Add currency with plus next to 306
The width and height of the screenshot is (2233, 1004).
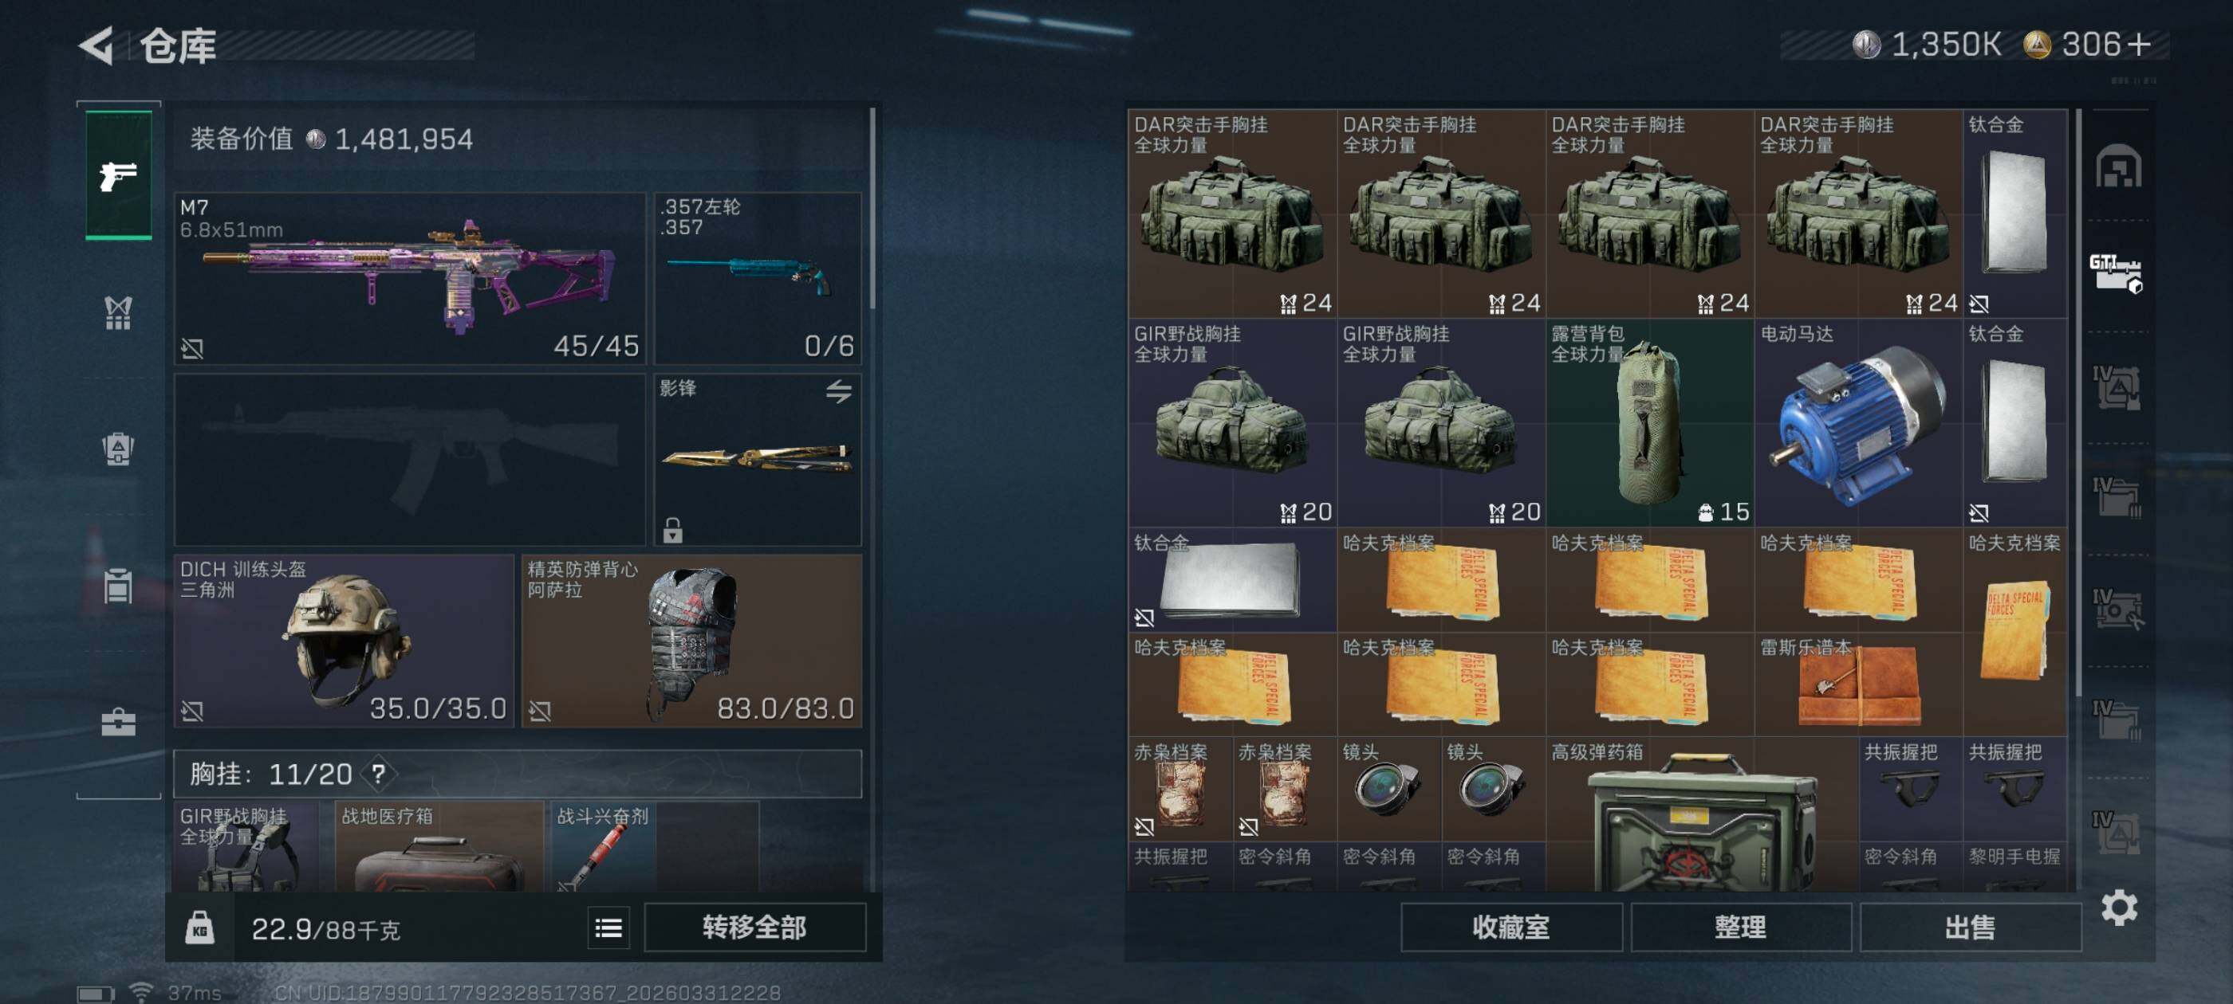pos(2139,44)
